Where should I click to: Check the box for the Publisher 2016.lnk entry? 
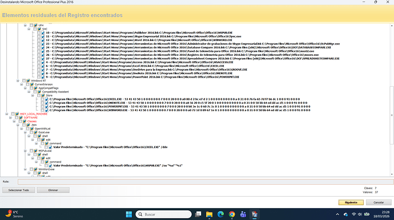click(39, 33)
